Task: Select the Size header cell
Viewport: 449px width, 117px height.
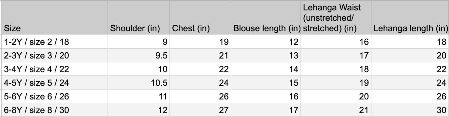Action: pyautogui.click(x=55, y=18)
